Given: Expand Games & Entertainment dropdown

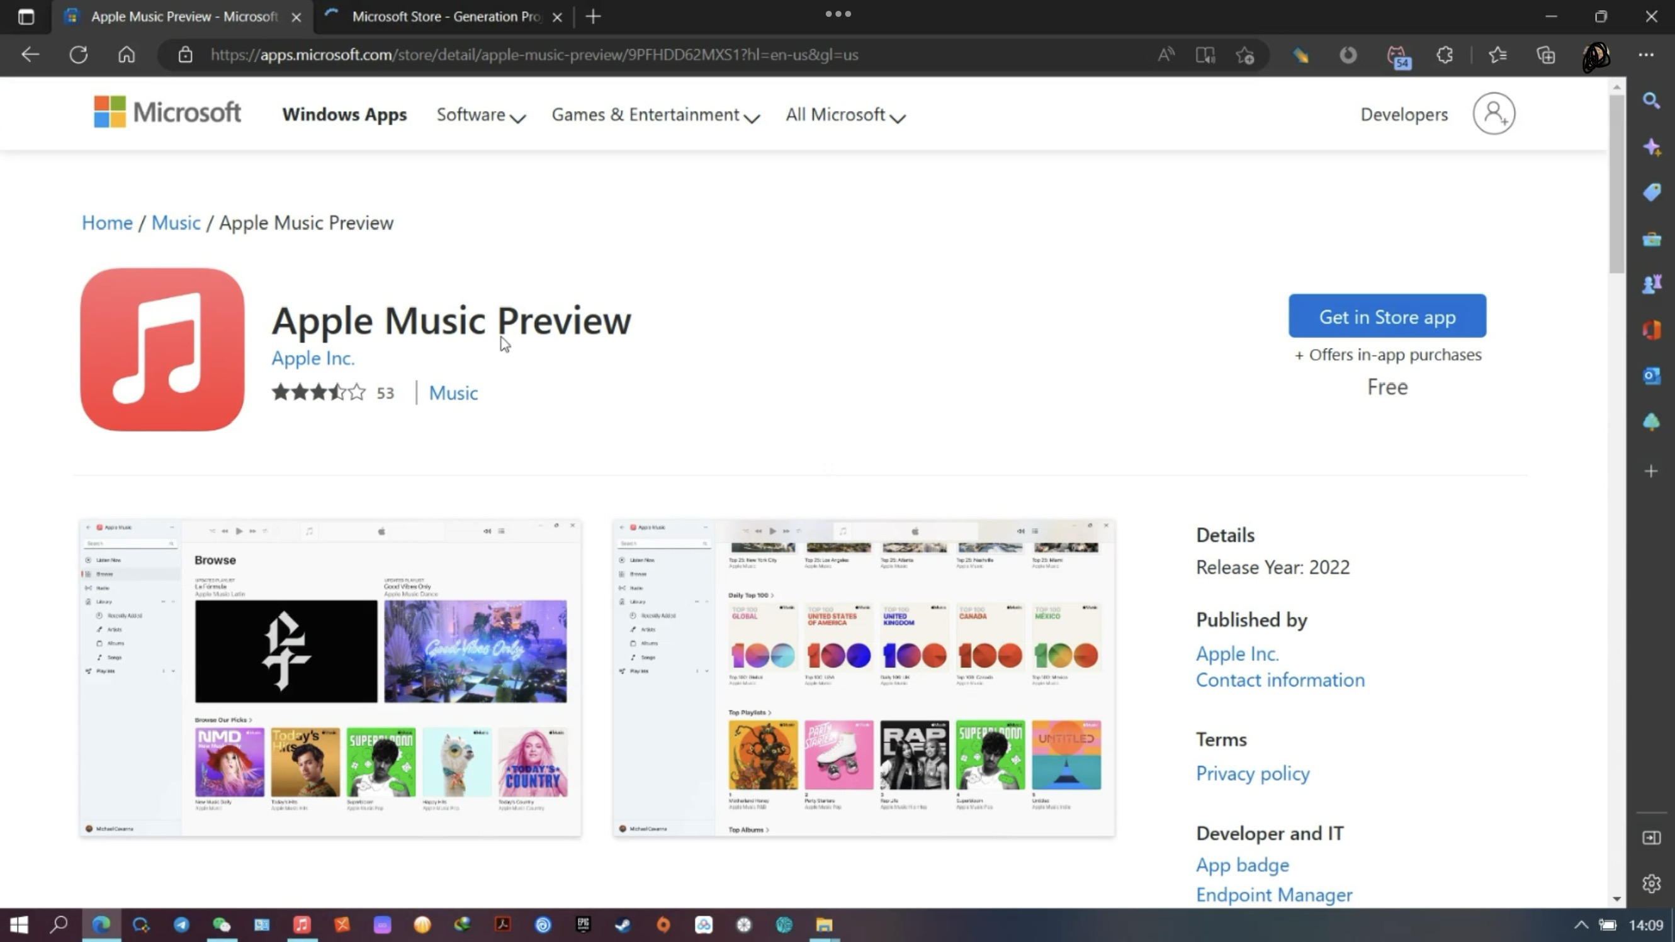Looking at the screenshot, I should [655, 115].
